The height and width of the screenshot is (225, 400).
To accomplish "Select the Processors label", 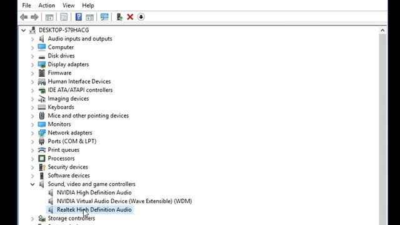I will 61,158.
